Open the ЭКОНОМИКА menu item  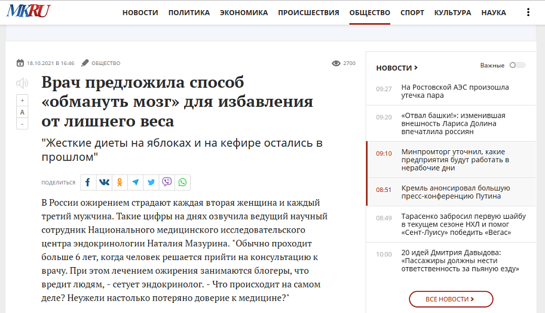(244, 13)
